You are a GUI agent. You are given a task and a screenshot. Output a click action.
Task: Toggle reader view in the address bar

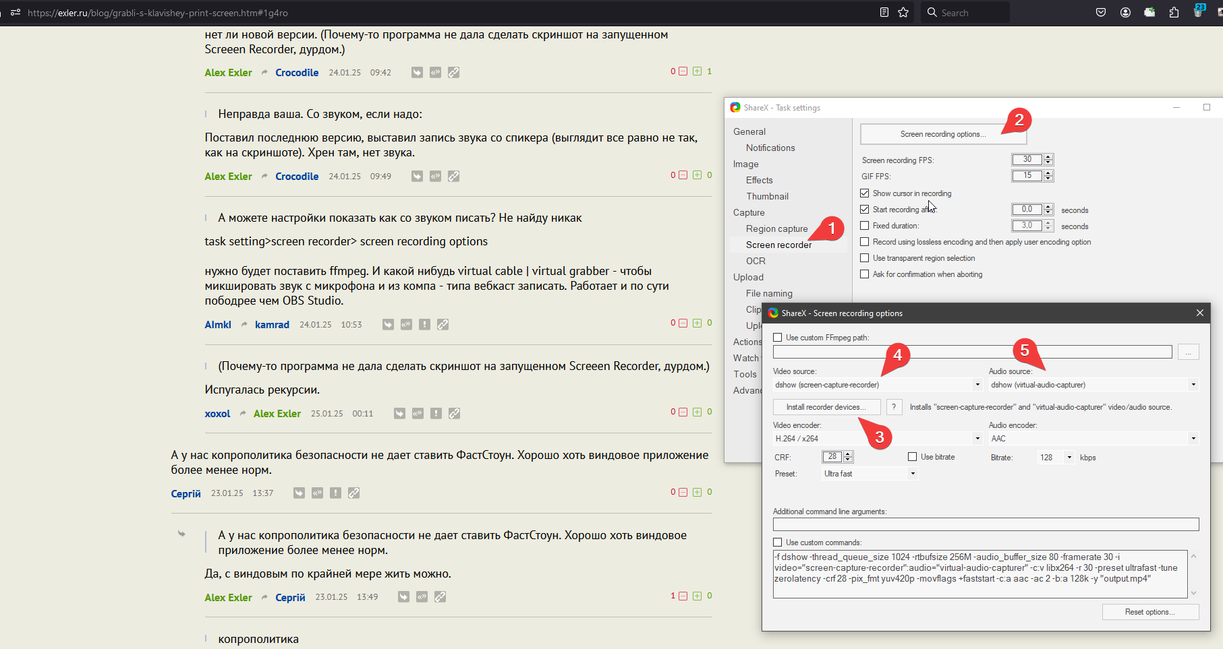point(884,12)
